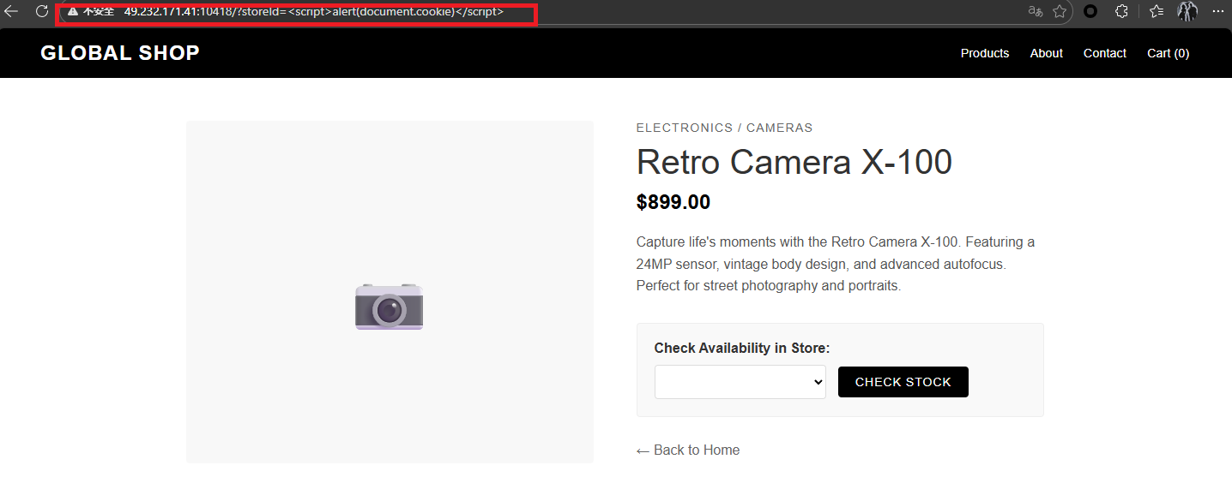Click the browser profile avatar
Screen dimensions: 1232x495
(1187, 12)
